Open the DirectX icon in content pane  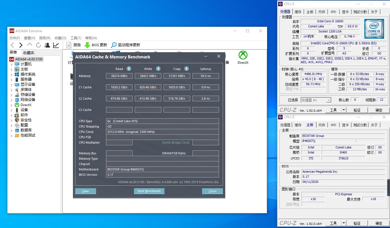[x=243, y=58]
